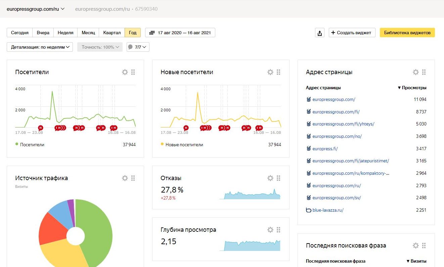Click the favicon beside blue-lavazza.ru/

click(x=309, y=210)
